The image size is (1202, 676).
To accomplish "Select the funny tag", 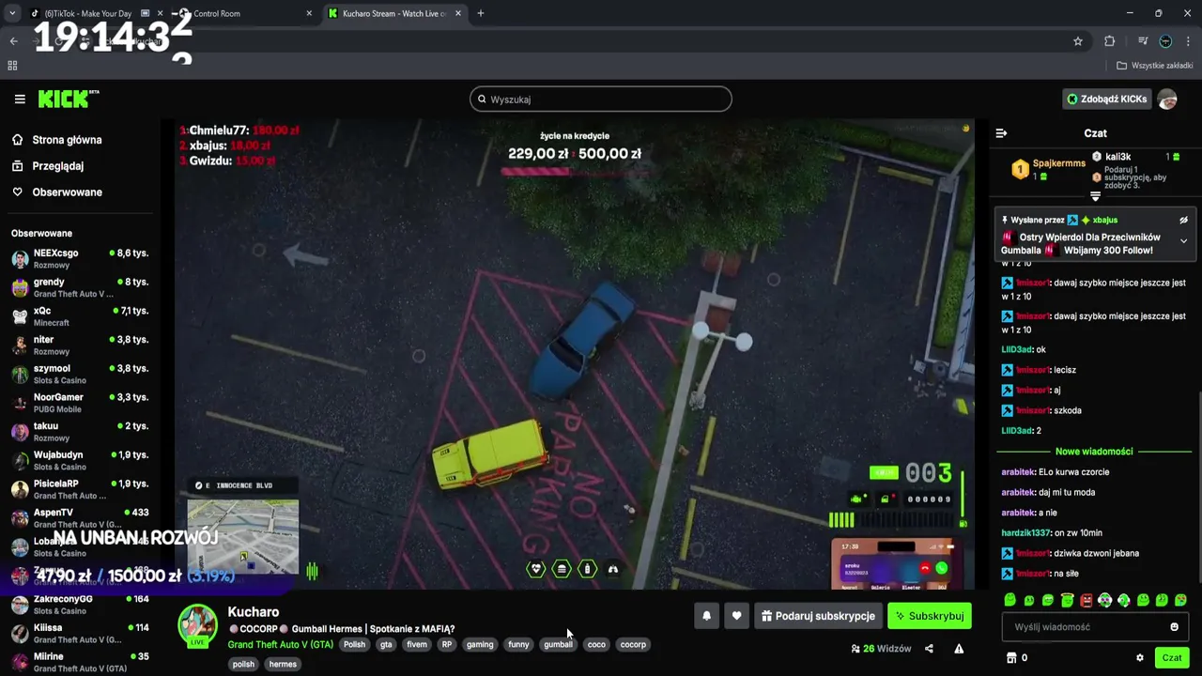I will 518,645.
